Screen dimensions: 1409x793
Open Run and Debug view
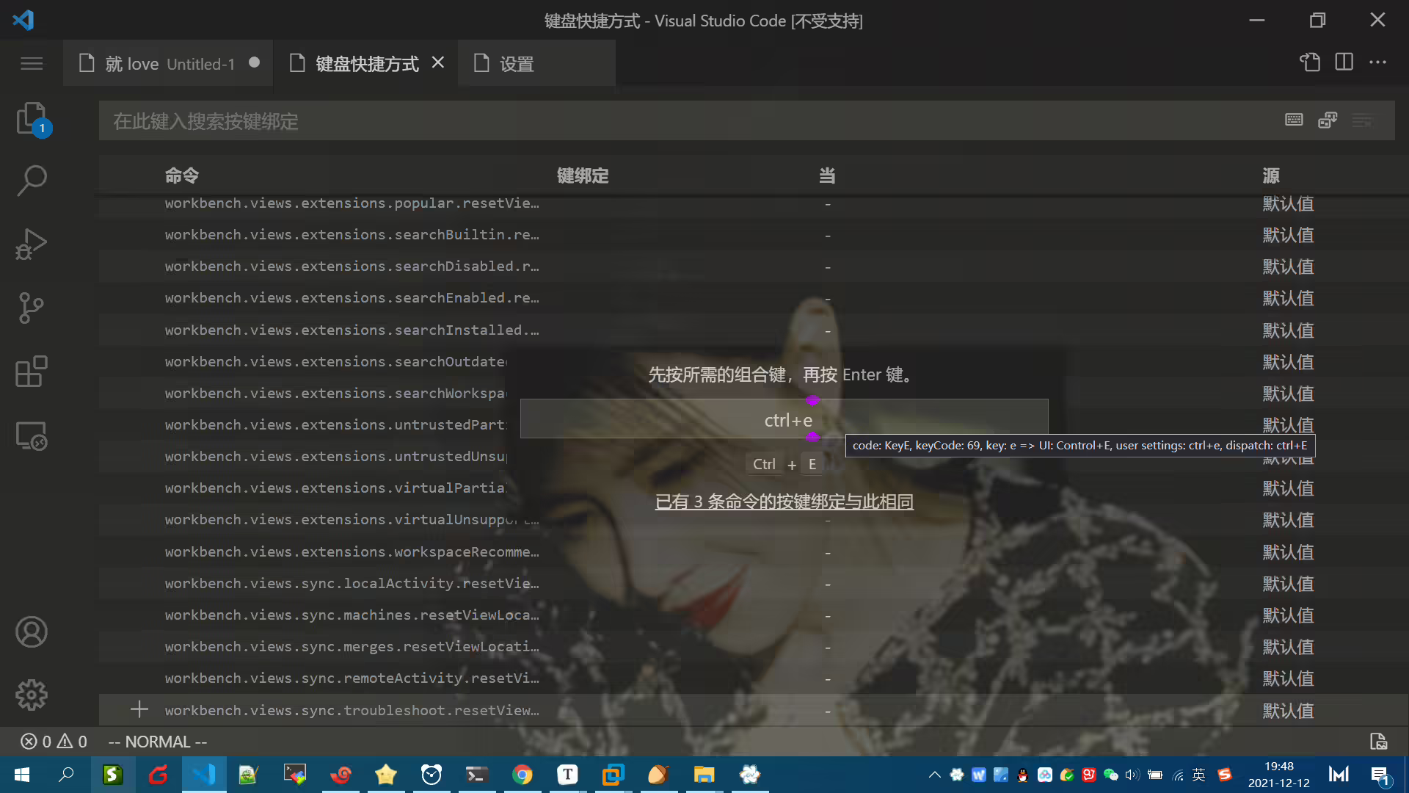[x=32, y=244]
